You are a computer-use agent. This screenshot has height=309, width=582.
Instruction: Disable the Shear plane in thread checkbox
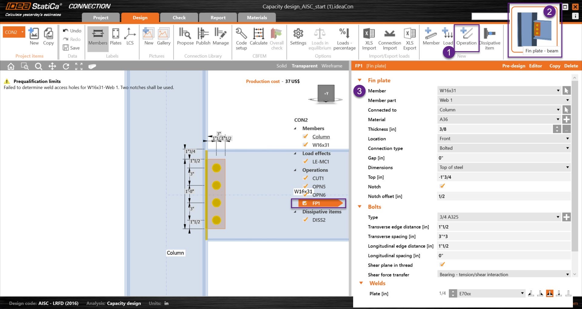coord(442,264)
